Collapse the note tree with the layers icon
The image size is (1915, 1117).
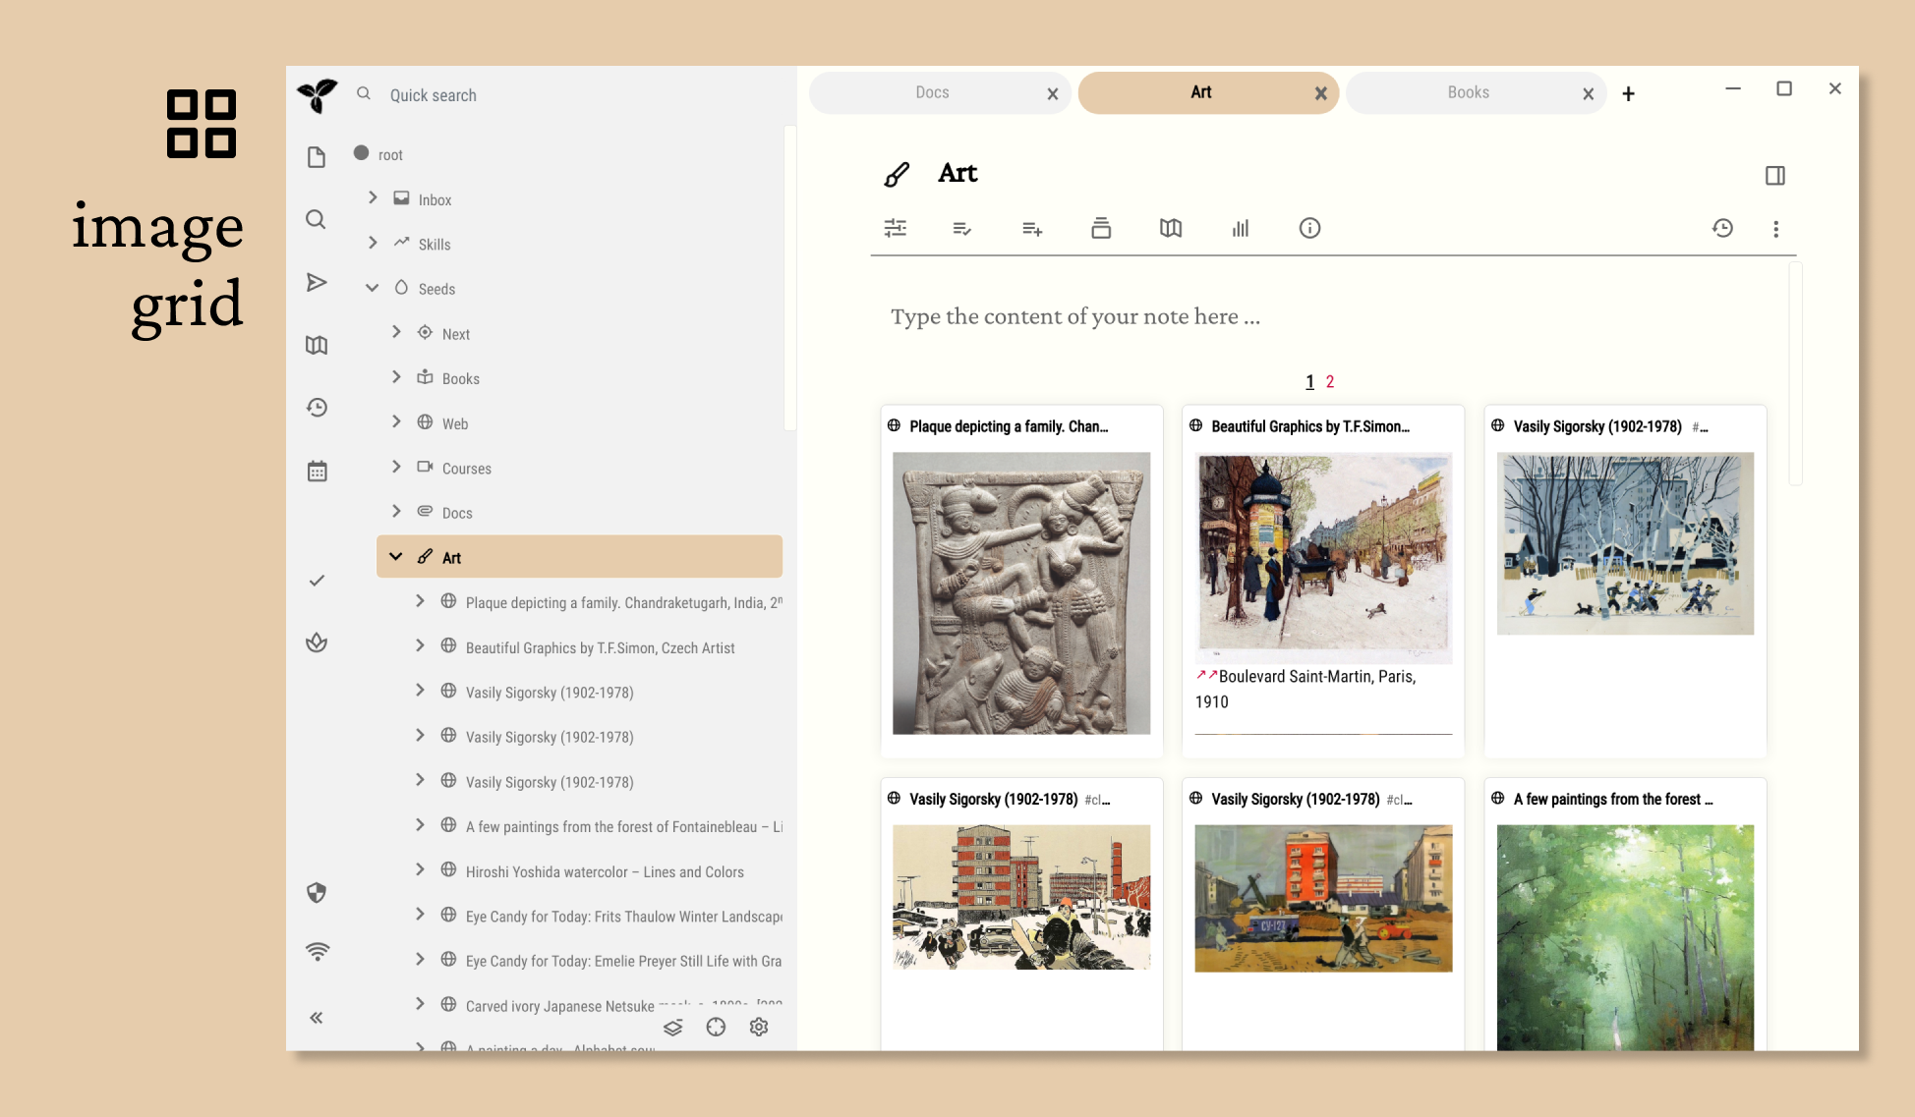(673, 1028)
